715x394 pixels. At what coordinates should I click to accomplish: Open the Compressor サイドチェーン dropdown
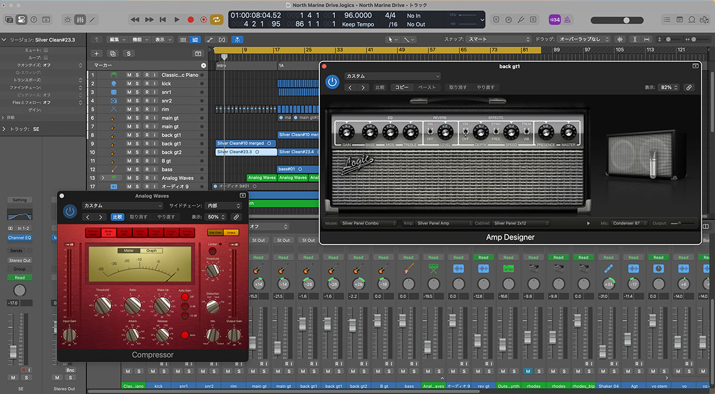(223, 206)
